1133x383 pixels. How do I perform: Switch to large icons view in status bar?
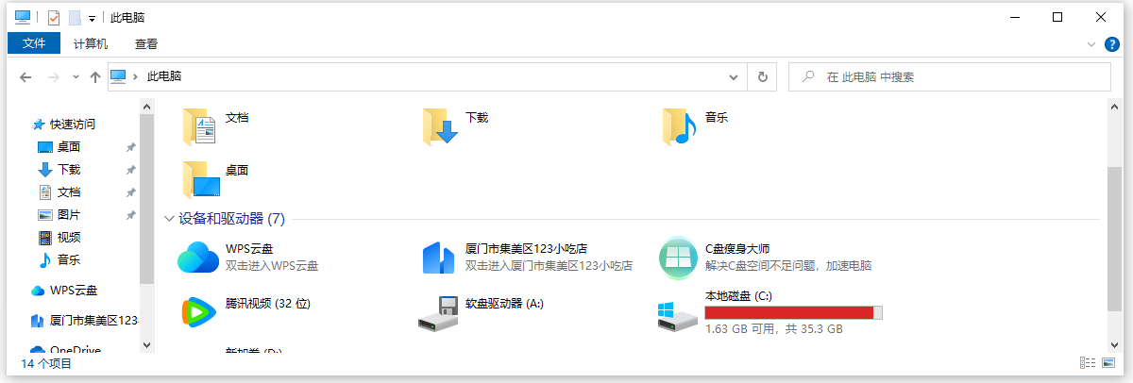[1109, 362]
